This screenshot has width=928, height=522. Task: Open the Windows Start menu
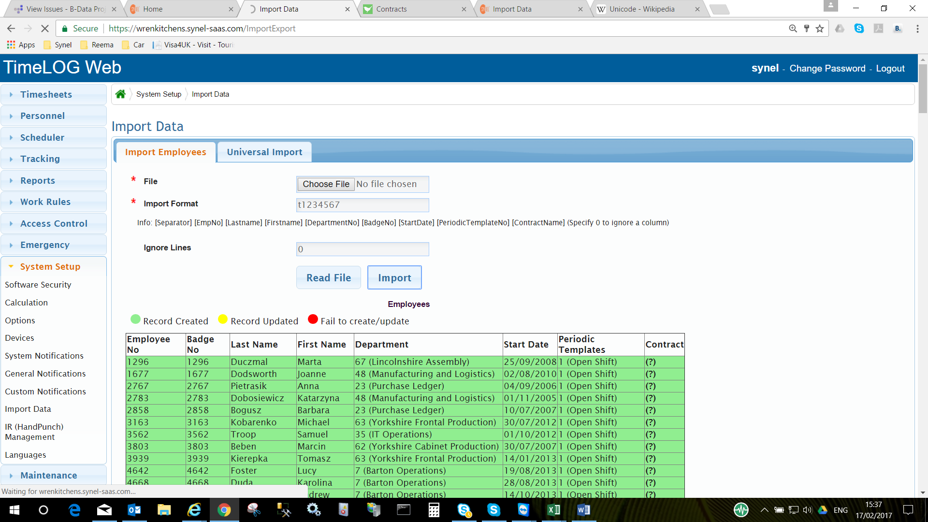tap(14, 510)
